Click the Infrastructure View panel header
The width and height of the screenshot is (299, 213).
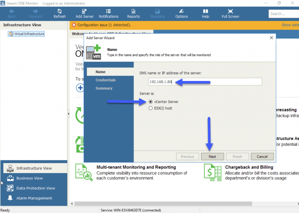click(x=22, y=25)
